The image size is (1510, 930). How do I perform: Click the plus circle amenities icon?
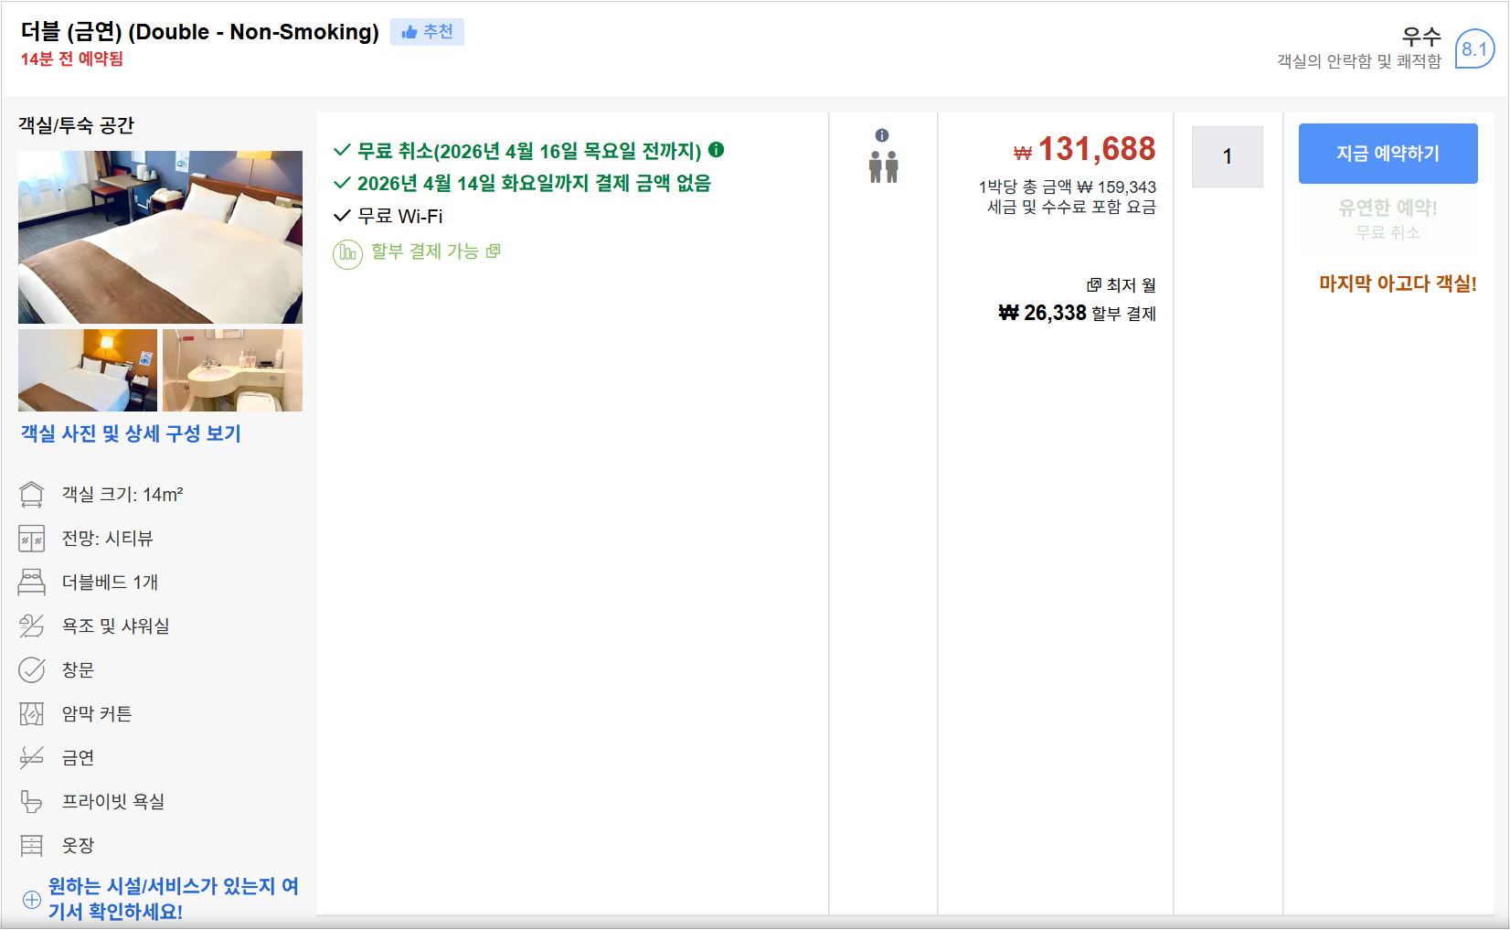coord(32,900)
